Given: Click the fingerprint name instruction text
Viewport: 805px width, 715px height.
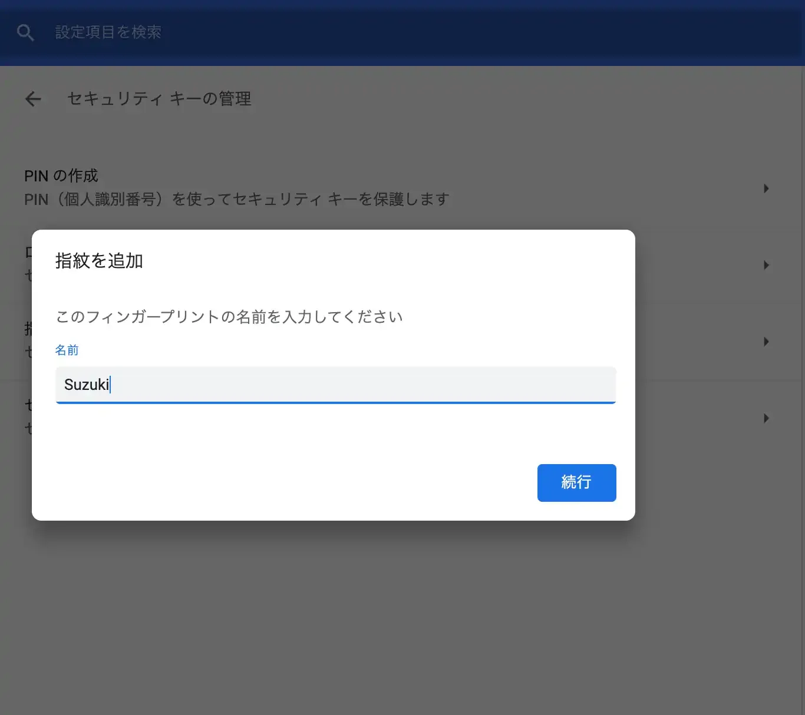Looking at the screenshot, I should point(229,317).
